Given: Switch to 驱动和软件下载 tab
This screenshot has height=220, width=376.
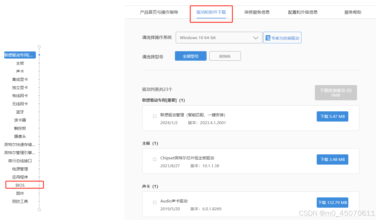Looking at the screenshot, I should [211, 12].
